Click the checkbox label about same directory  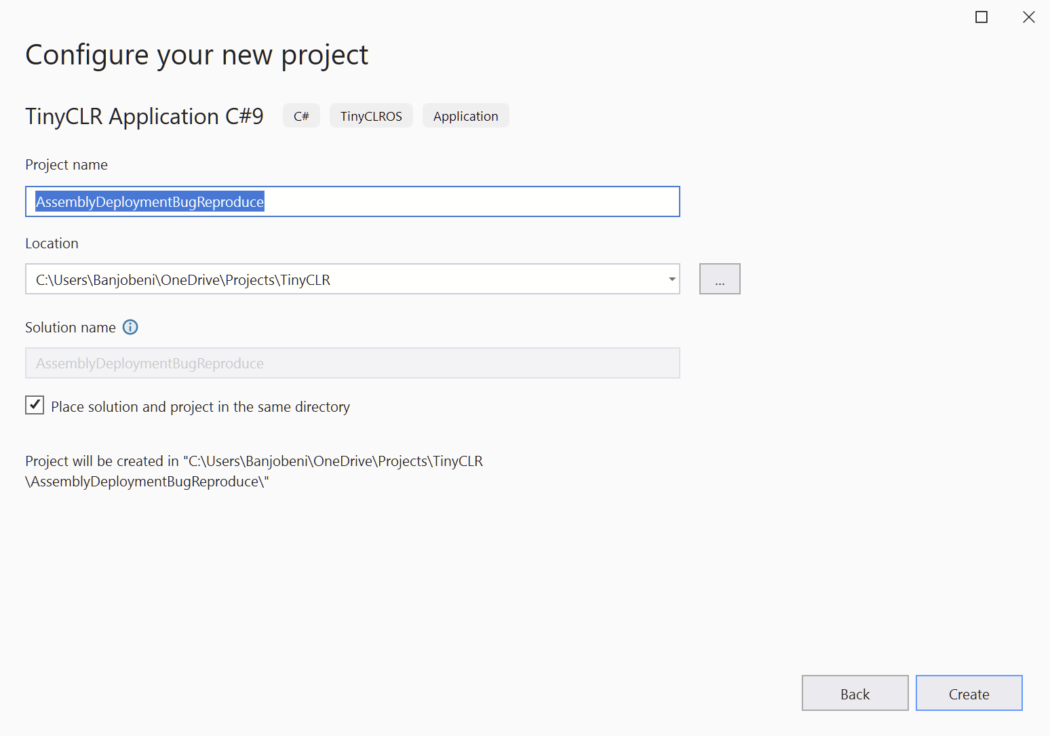200,407
